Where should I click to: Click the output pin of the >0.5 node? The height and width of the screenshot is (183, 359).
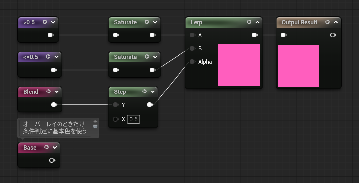[51, 35]
